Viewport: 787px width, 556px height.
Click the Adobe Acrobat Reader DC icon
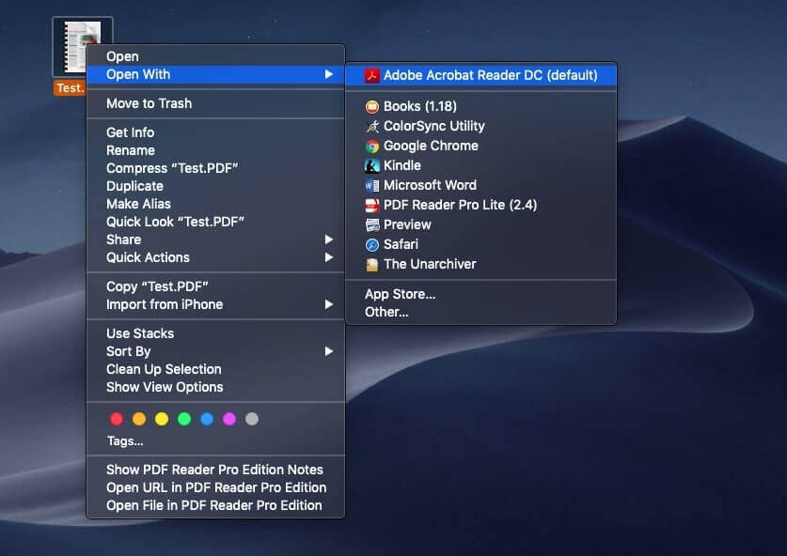(372, 76)
